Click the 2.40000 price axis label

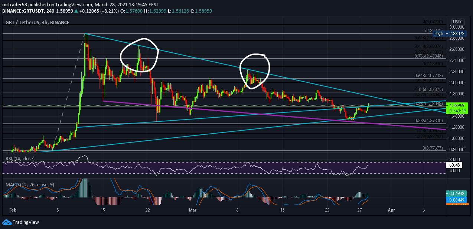click(457, 60)
